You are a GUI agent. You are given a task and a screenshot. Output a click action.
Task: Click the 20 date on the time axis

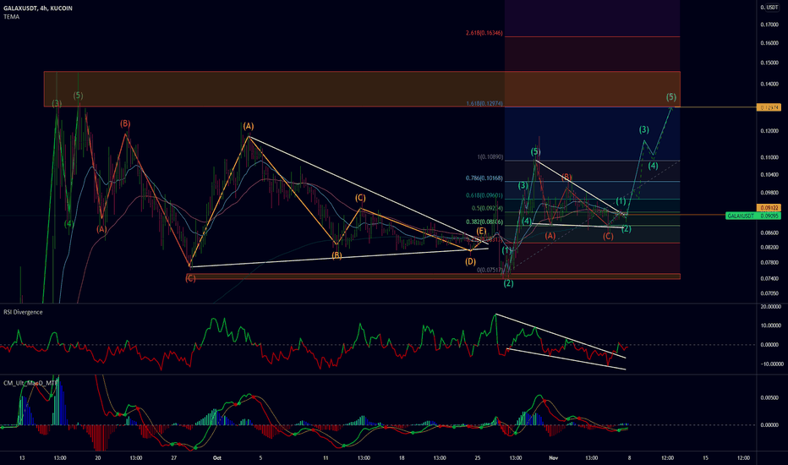click(x=98, y=458)
